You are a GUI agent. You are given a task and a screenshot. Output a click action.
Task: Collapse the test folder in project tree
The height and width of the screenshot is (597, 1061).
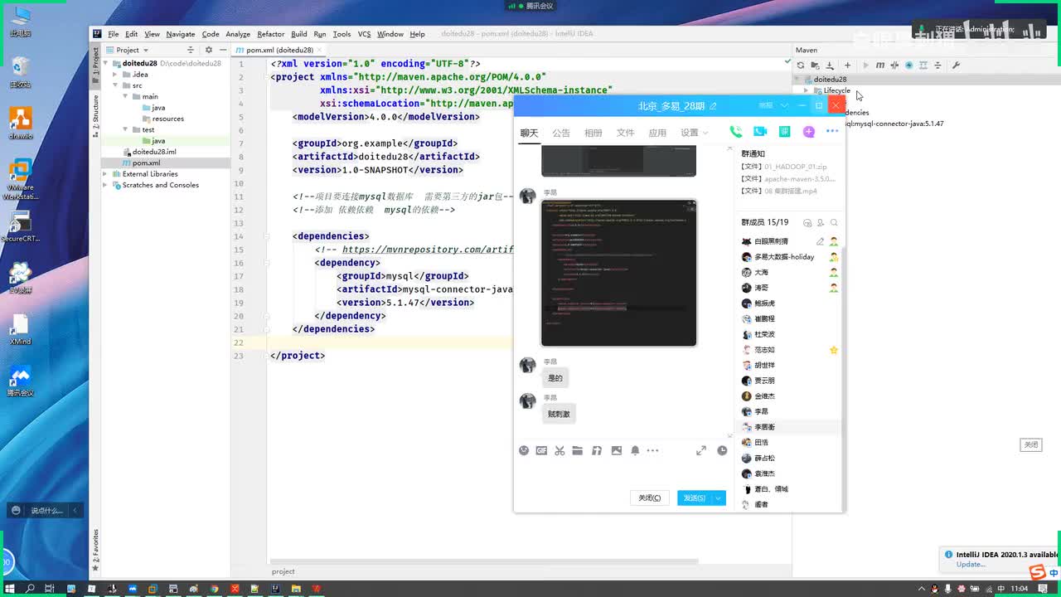click(x=125, y=129)
